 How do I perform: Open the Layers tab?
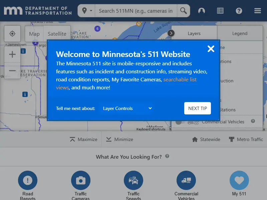194,33
